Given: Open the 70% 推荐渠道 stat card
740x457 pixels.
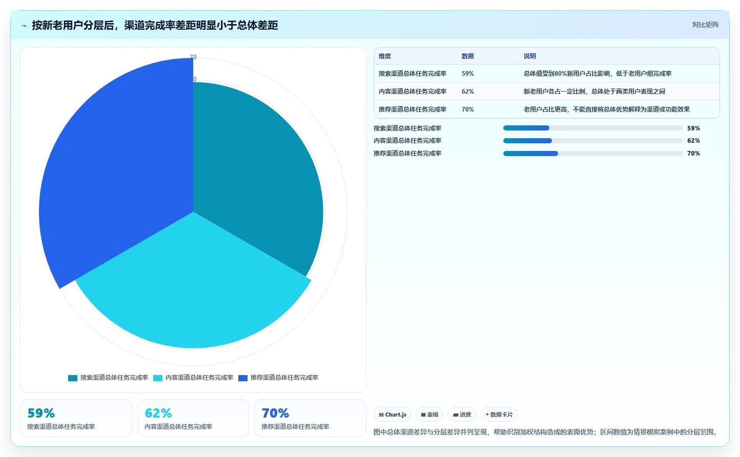Looking at the screenshot, I should click(310, 418).
